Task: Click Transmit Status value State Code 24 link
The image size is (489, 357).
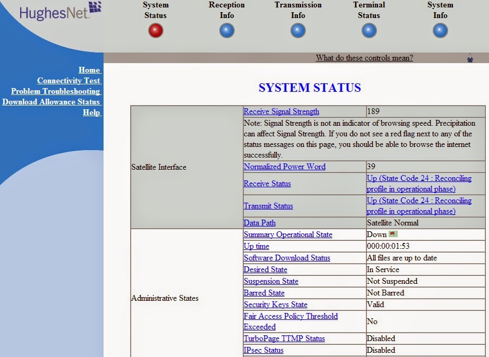Action: 419,206
